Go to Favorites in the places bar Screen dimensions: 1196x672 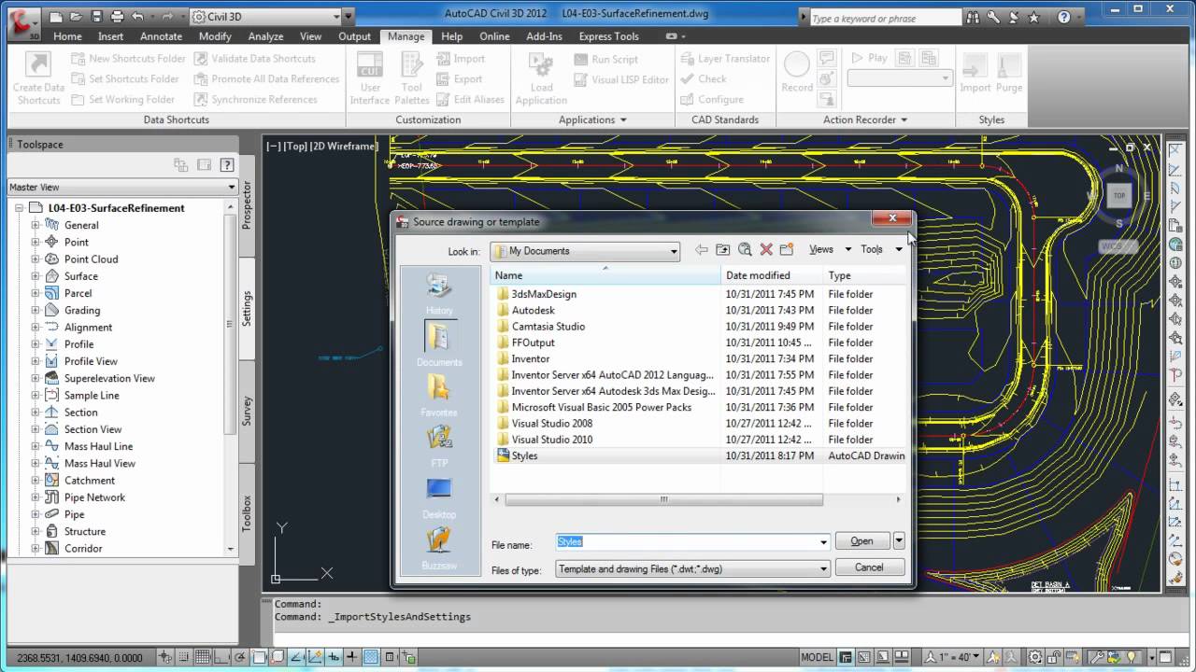tap(439, 393)
